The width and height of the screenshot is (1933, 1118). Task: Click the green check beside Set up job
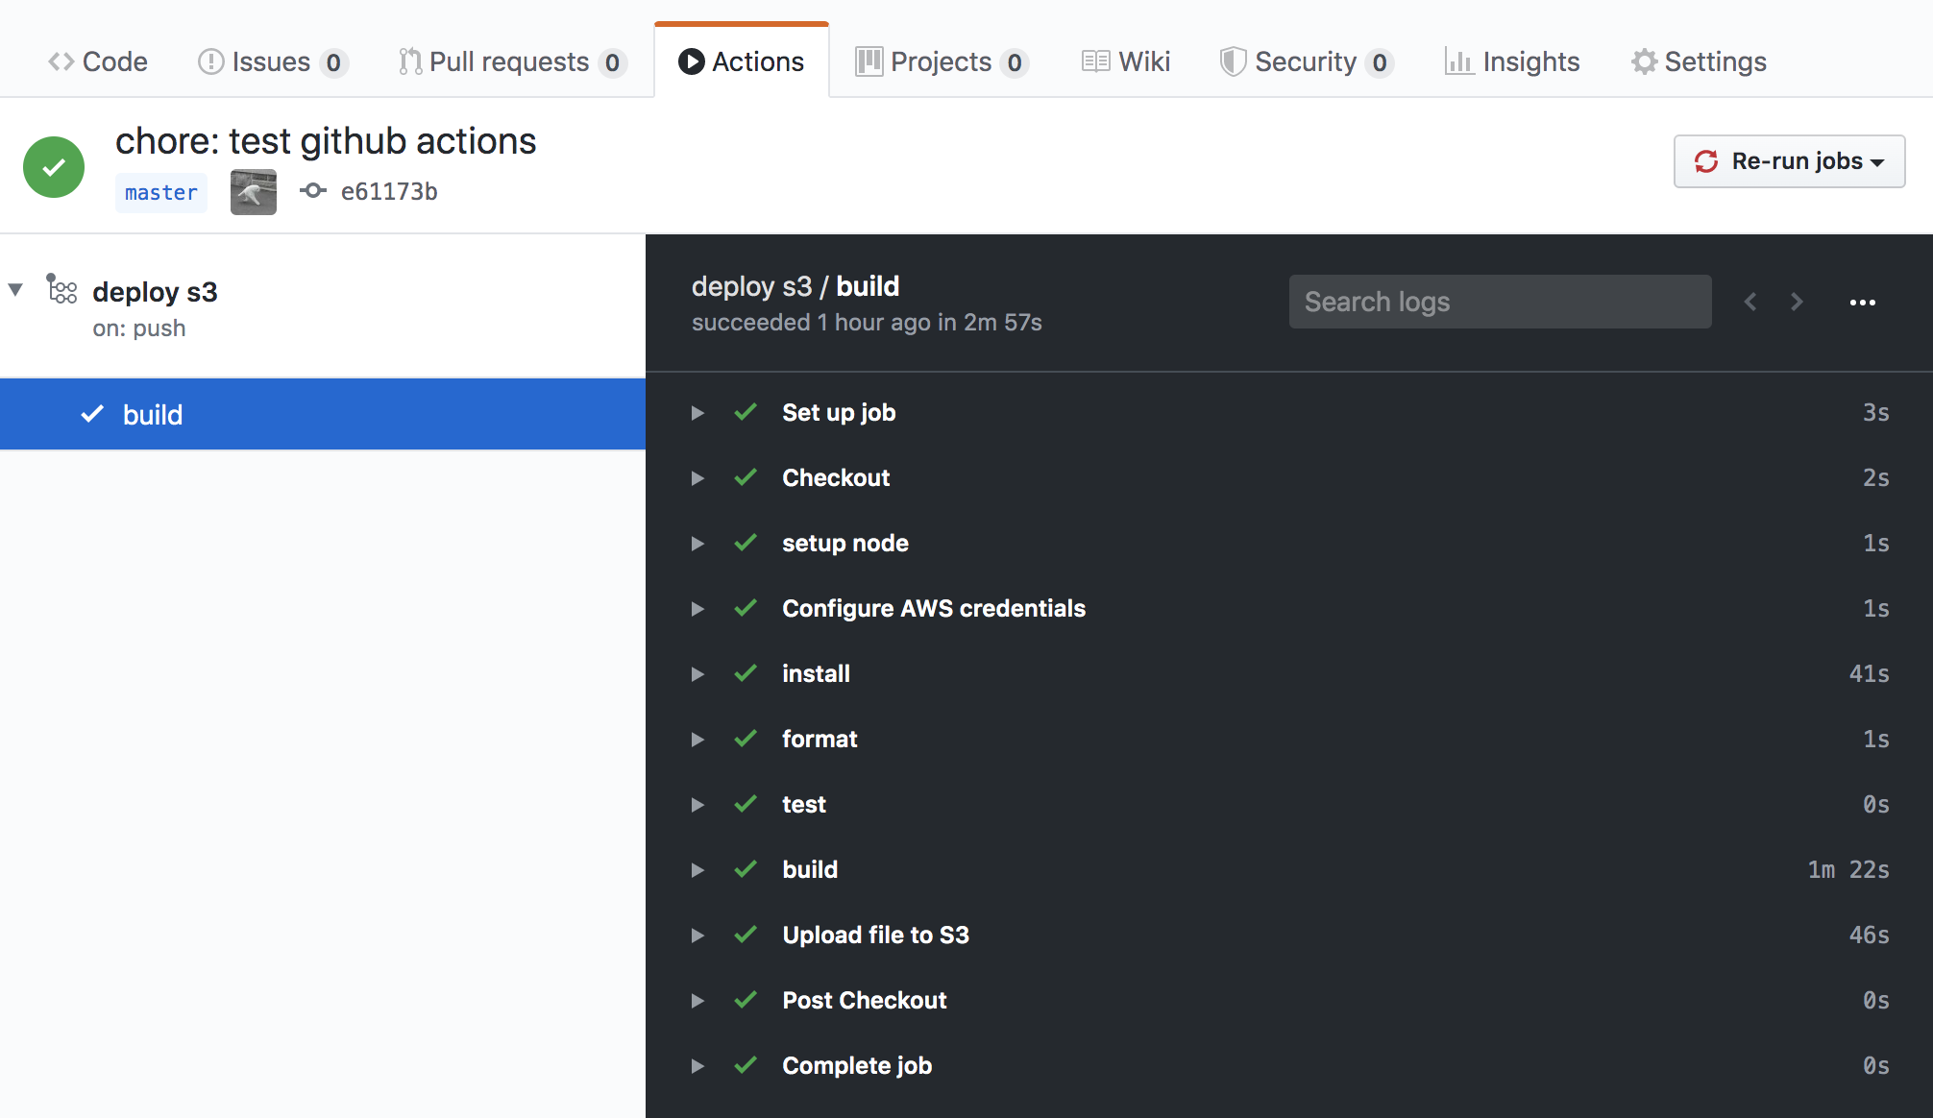[x=746, y=412]
